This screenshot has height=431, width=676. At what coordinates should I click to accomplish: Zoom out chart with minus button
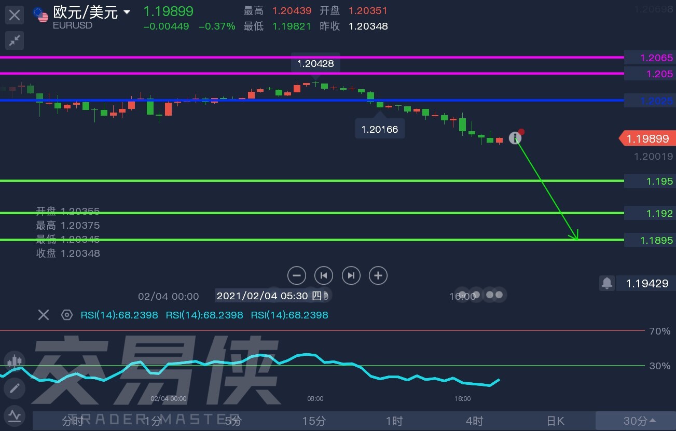[297, 275]
